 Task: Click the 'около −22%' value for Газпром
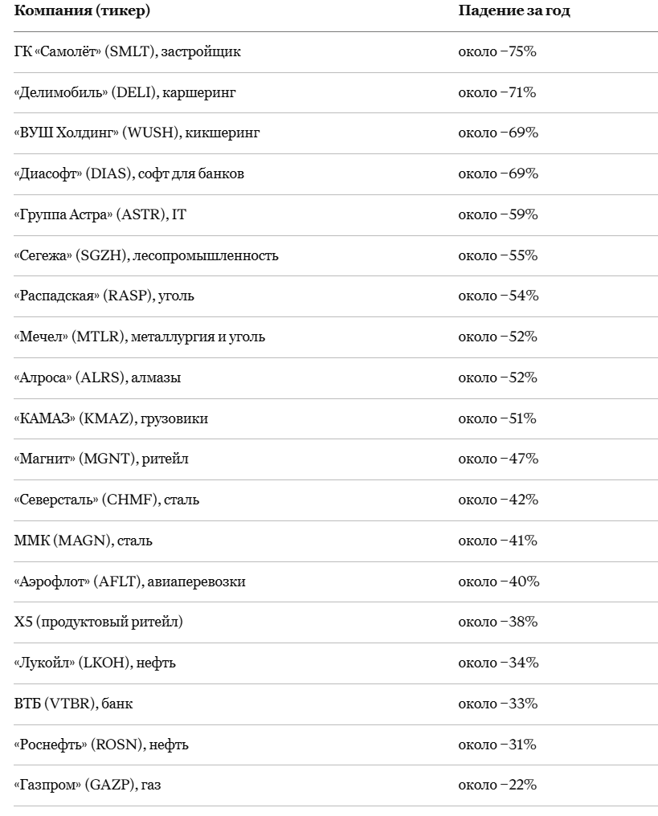coord(497,785)
